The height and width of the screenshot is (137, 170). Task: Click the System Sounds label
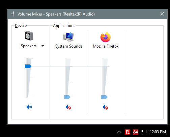pos(69,46)
